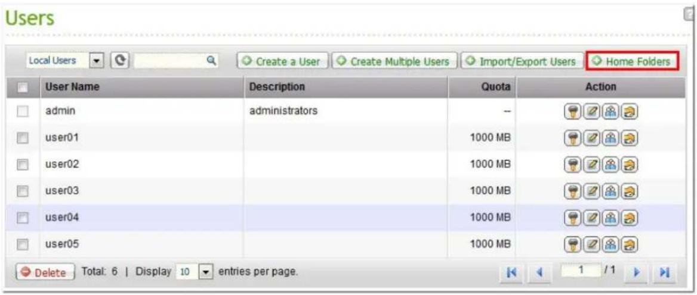The width and height of the screenshot is (697, 295).
Task: Open shared folder permissions for user03
Action: 629,191
